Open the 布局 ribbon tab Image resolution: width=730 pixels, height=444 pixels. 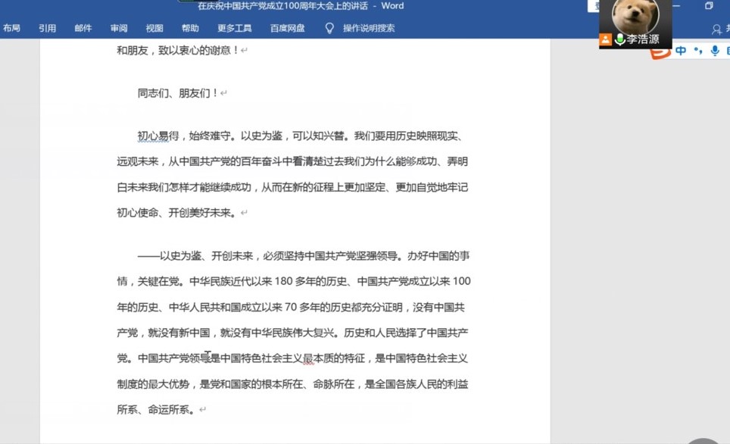click(x=11, y=28)
